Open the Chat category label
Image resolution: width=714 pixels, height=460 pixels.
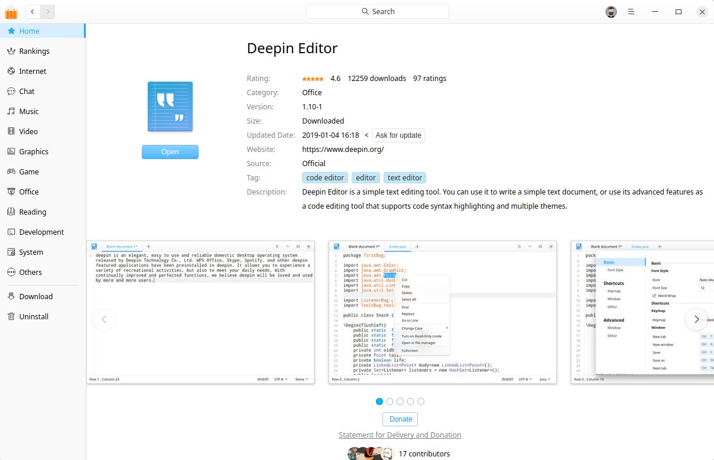[x=27, y=91]
